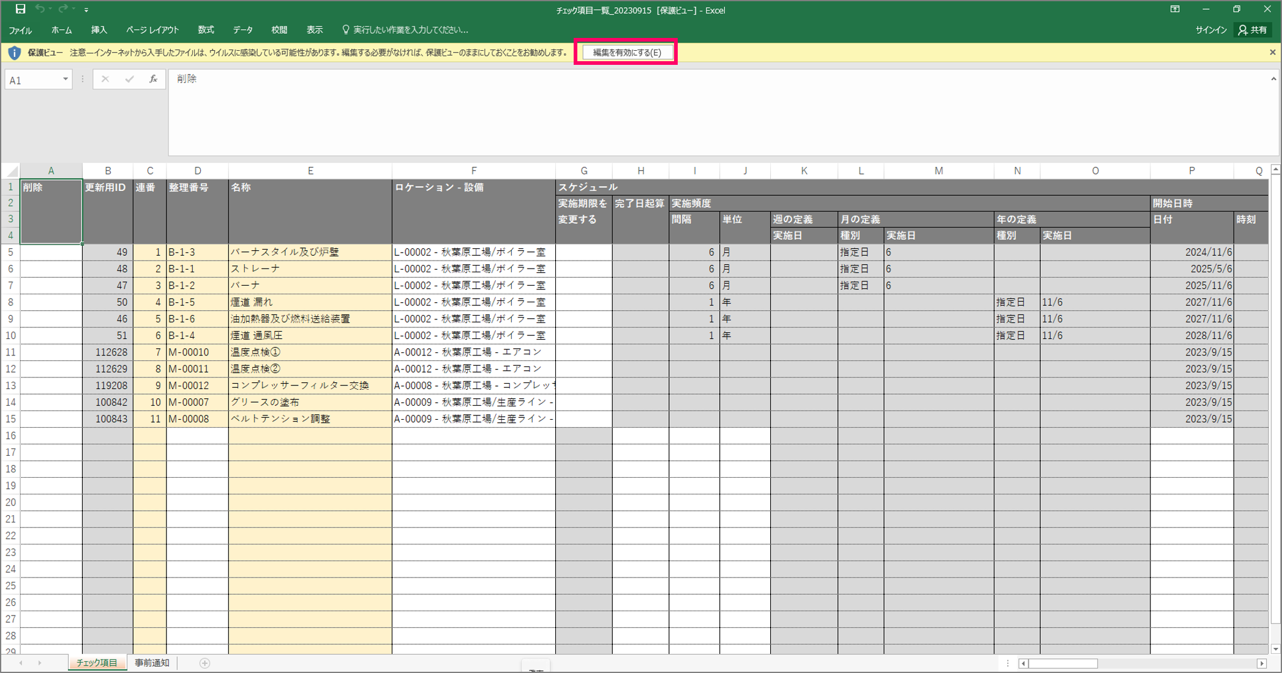Click the new sheet plus icon
This screenshot has width=1282, height=673.
(x=205, y=663)
